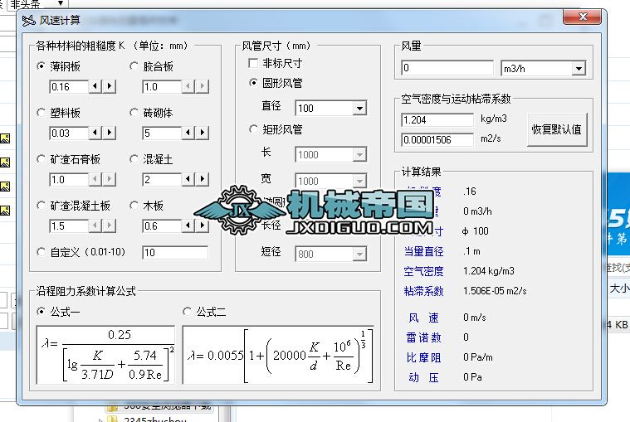Increase the 砖砌体 value 5
This screenshot has height=422, width=630.
pos(203,133)
